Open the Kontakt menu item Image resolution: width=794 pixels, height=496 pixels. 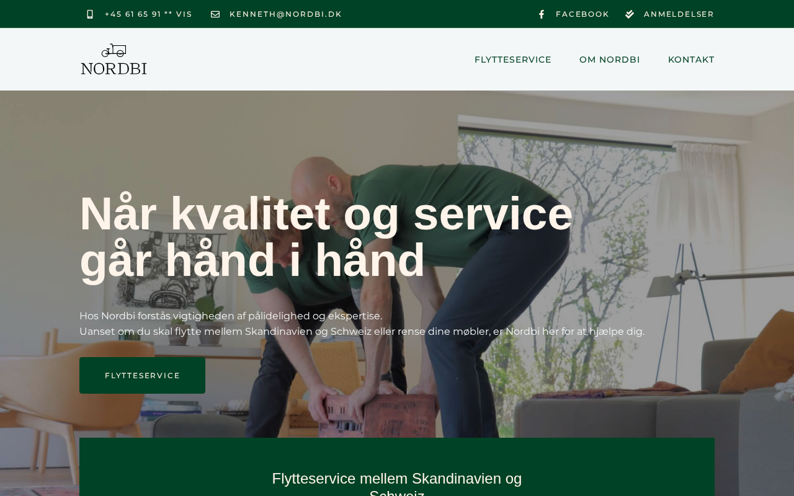click(x=691, y=60)
